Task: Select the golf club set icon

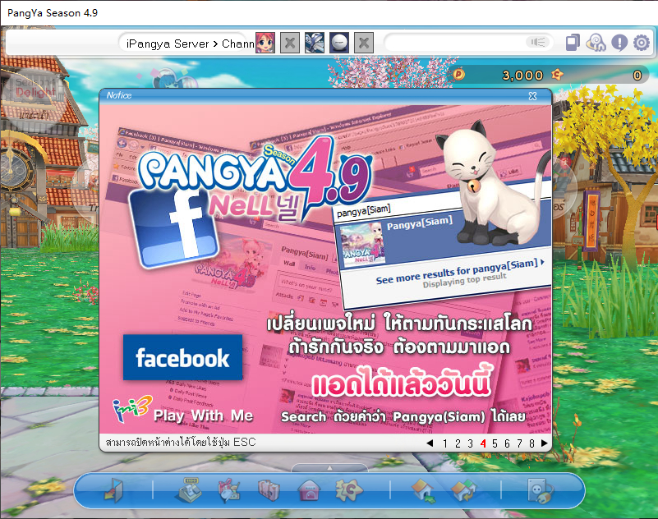Action: click(x=315, y=43)
